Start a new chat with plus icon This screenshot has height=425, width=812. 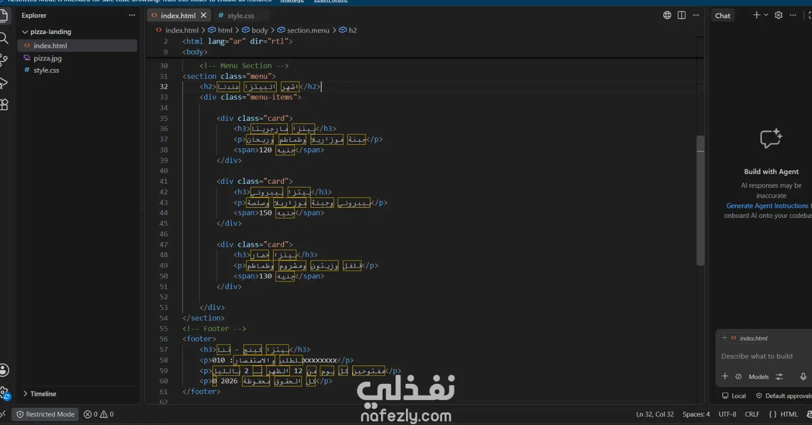coord(756,15)
